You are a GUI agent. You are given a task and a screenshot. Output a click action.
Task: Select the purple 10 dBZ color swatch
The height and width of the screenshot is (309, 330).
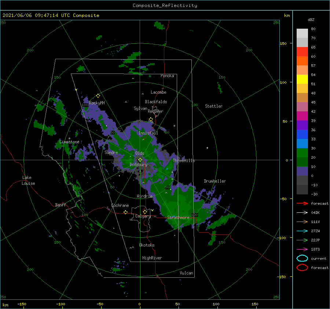click(x=302, y=171)
